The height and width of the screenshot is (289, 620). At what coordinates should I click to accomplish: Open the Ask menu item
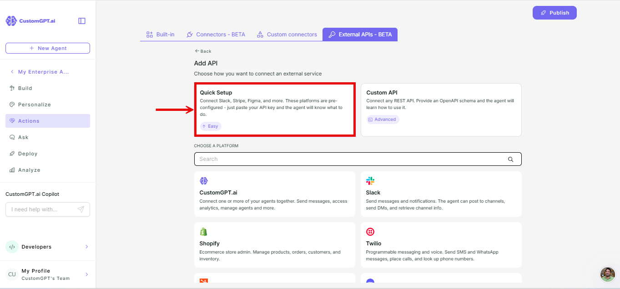[x=48, y=137]
